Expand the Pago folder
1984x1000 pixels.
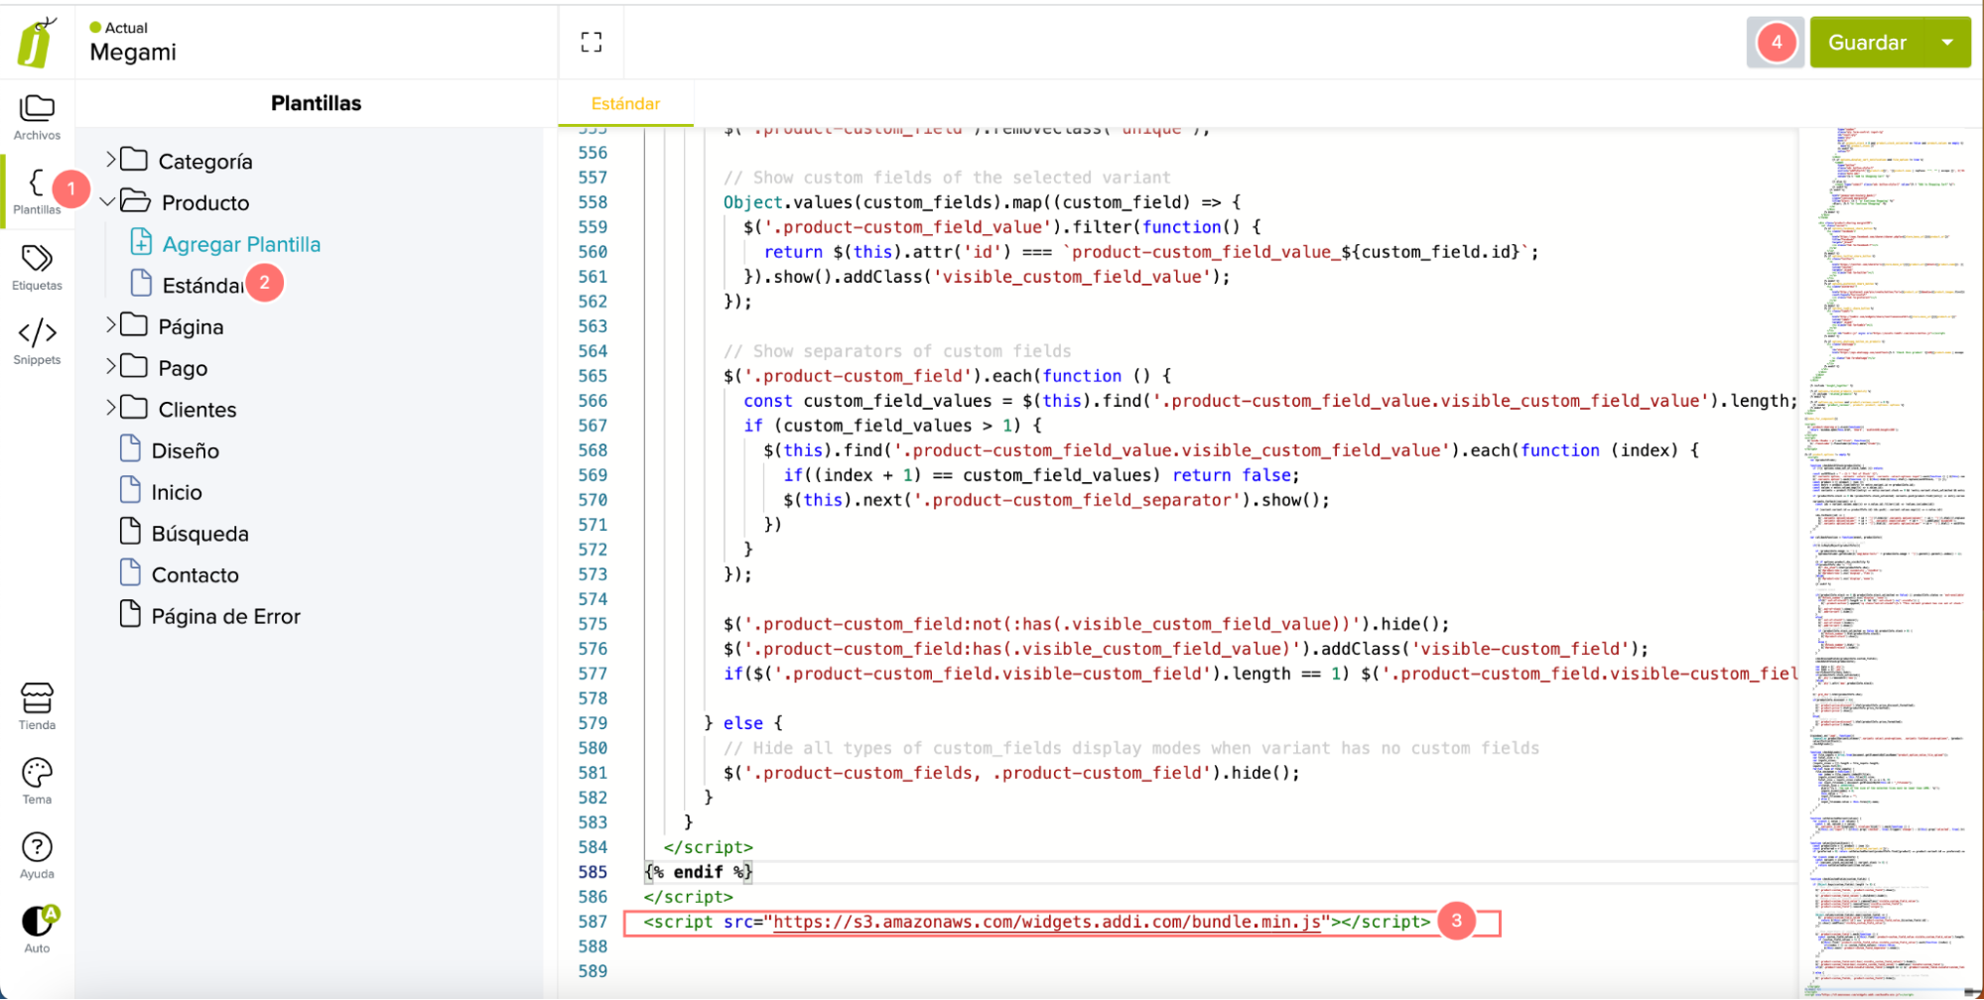(111, 367)
